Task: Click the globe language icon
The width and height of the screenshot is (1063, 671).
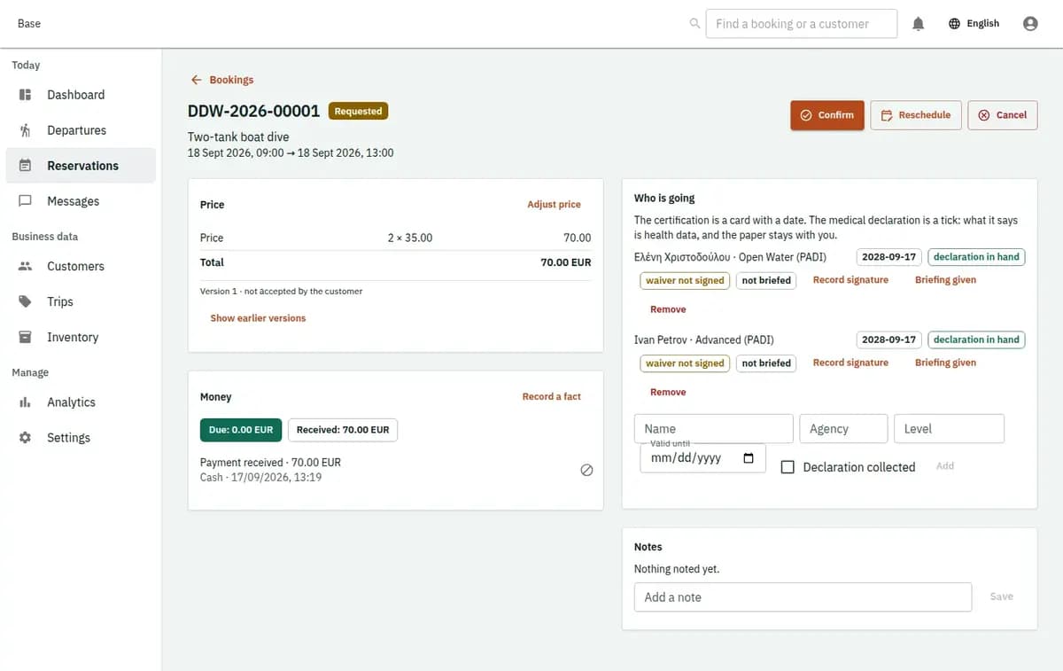Action: (954, 24)
